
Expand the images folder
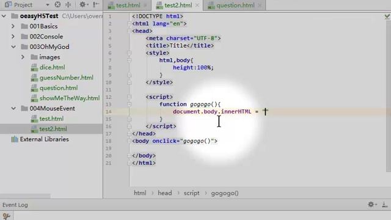(x=23, y=57)
